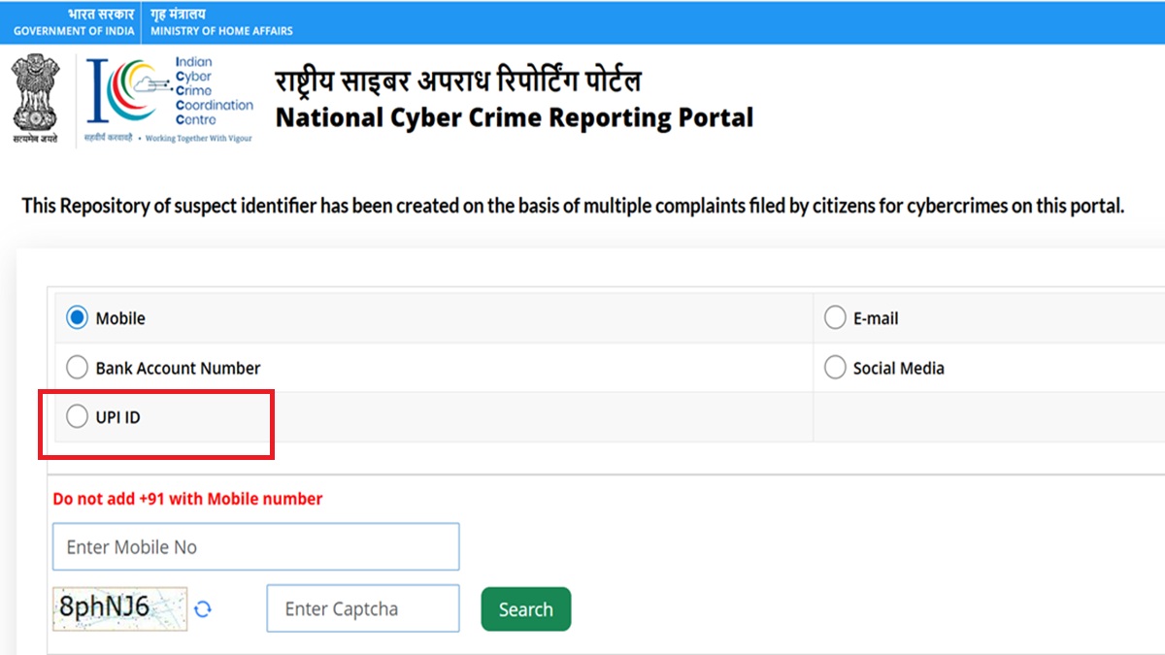Select the E-mail radio option
1165x655 pixels.
(x=835, y=318)
